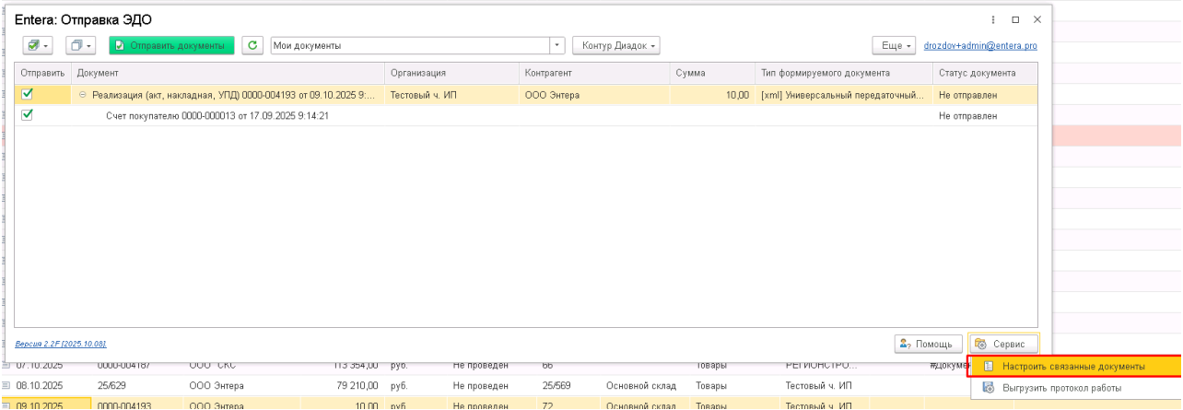Refresh the document list with green arrow icon
1183x410 pixels.
click(252, 45)
